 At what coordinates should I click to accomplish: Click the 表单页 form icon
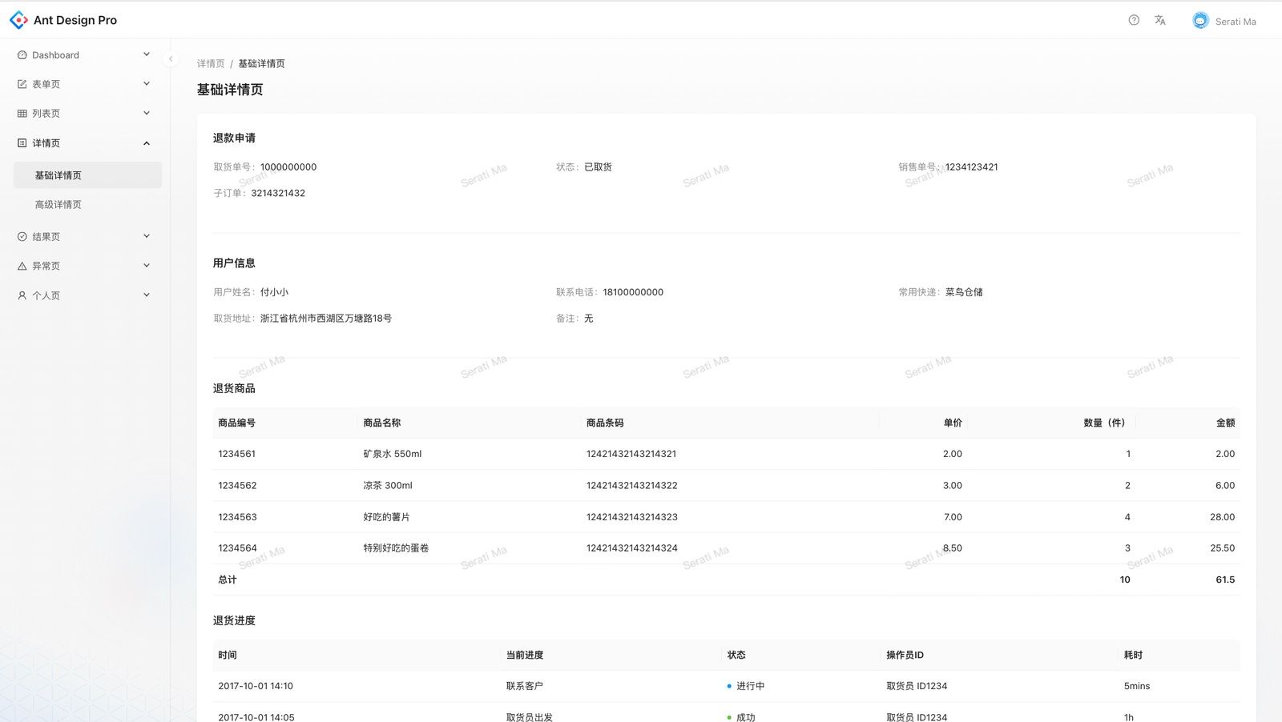pos(22,84)
